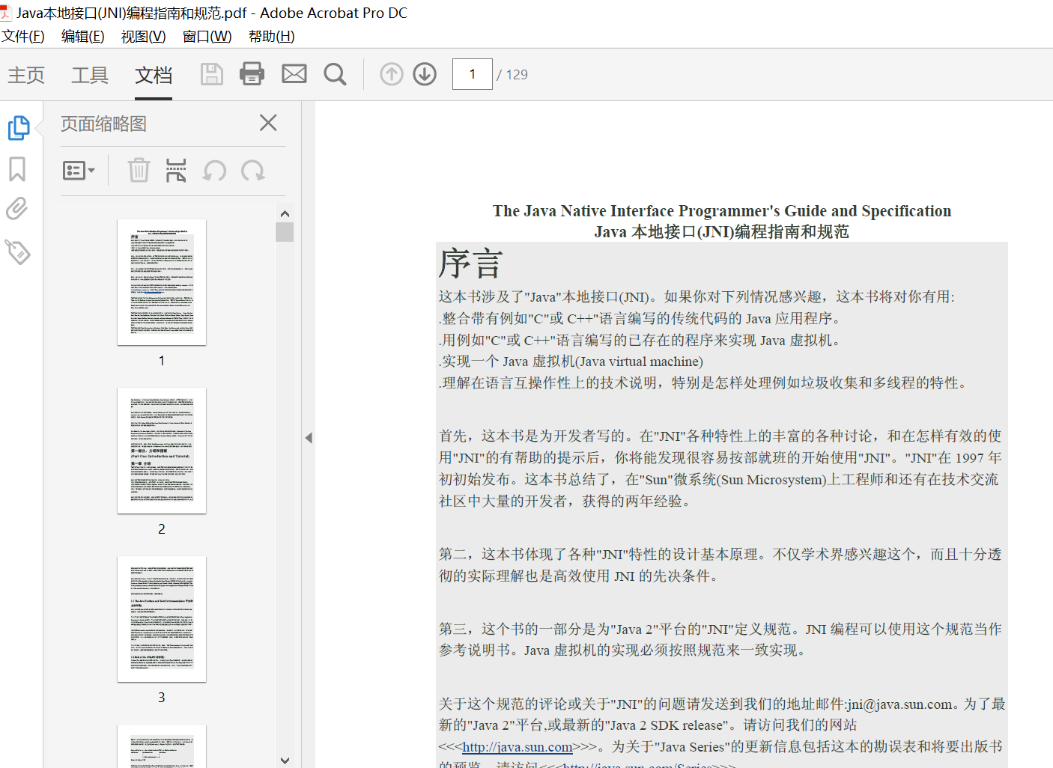This screenshot has width=1053, height=768.
Task: Open the 视图(V) menu
Action: pos(144,36)
